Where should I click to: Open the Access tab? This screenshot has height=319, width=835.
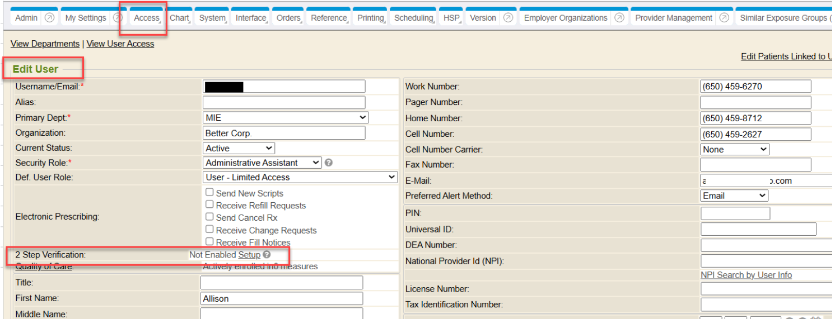pos(147,18)
